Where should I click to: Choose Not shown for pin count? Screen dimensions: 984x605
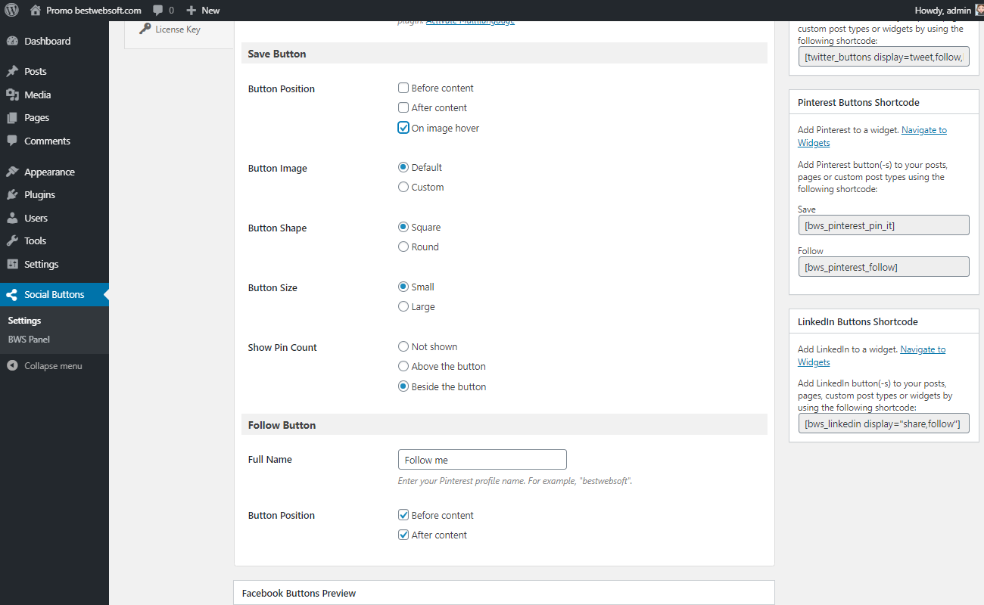(403, 346)
